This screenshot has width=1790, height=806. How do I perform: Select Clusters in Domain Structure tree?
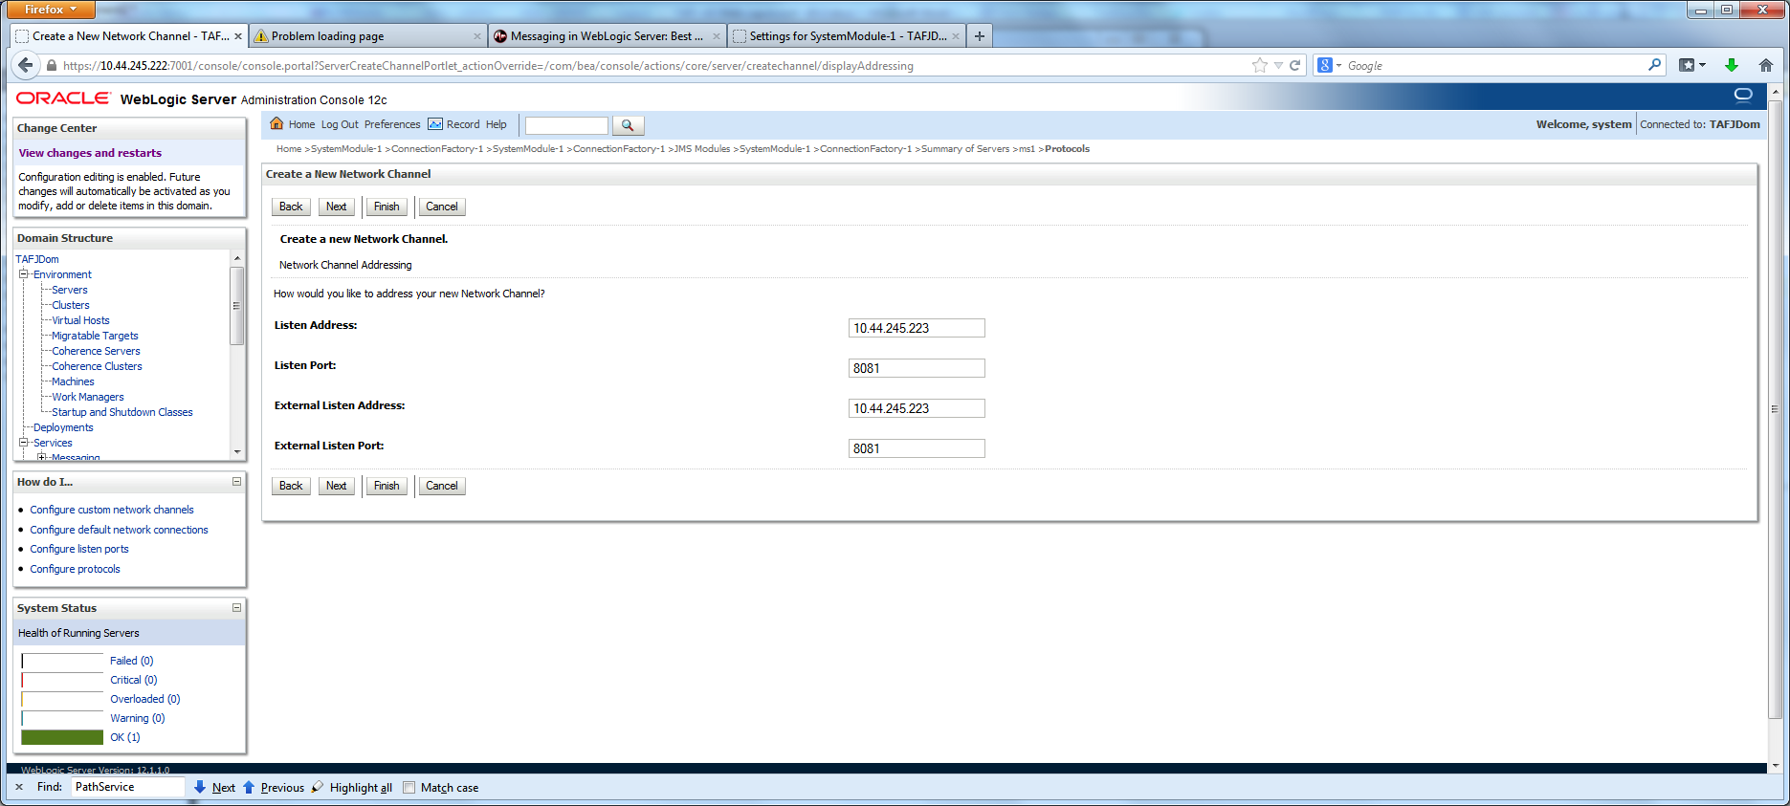pos(71,305)
